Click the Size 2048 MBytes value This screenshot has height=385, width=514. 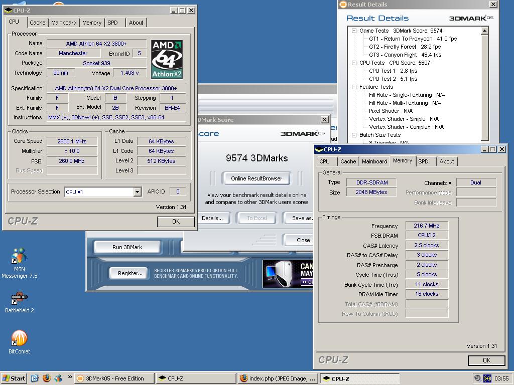[371, 192]
